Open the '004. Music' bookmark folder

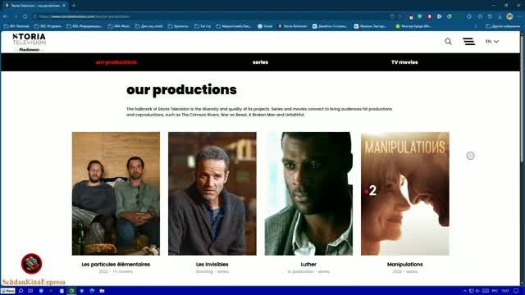point(119,26)
